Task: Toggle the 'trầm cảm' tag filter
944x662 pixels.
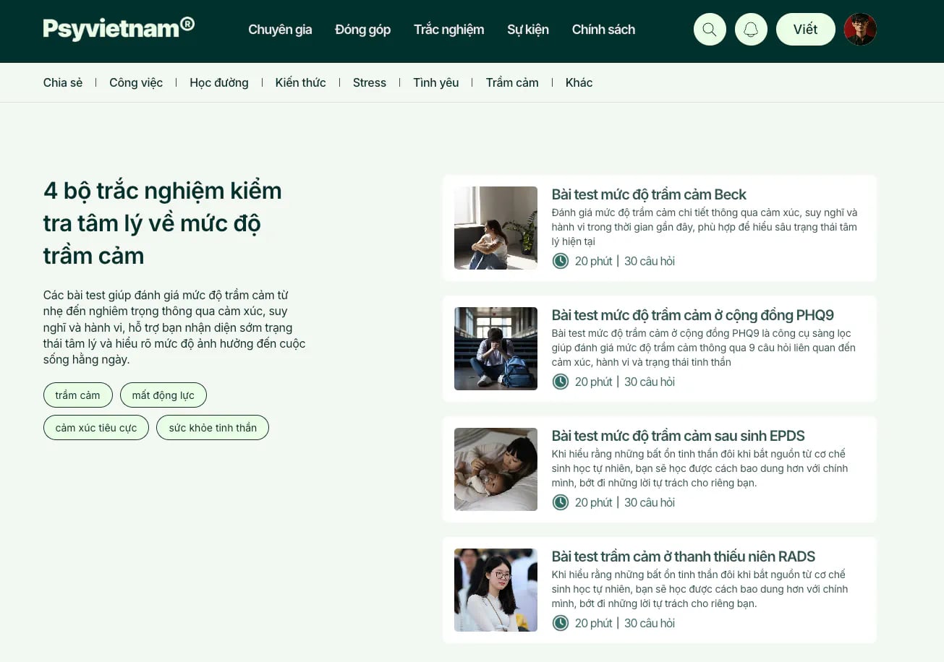Action: (77, 395)
